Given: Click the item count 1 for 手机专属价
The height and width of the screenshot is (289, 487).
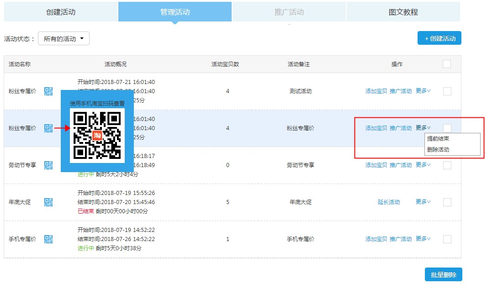Looking at the screenshot, I should [x=228, y=239].
